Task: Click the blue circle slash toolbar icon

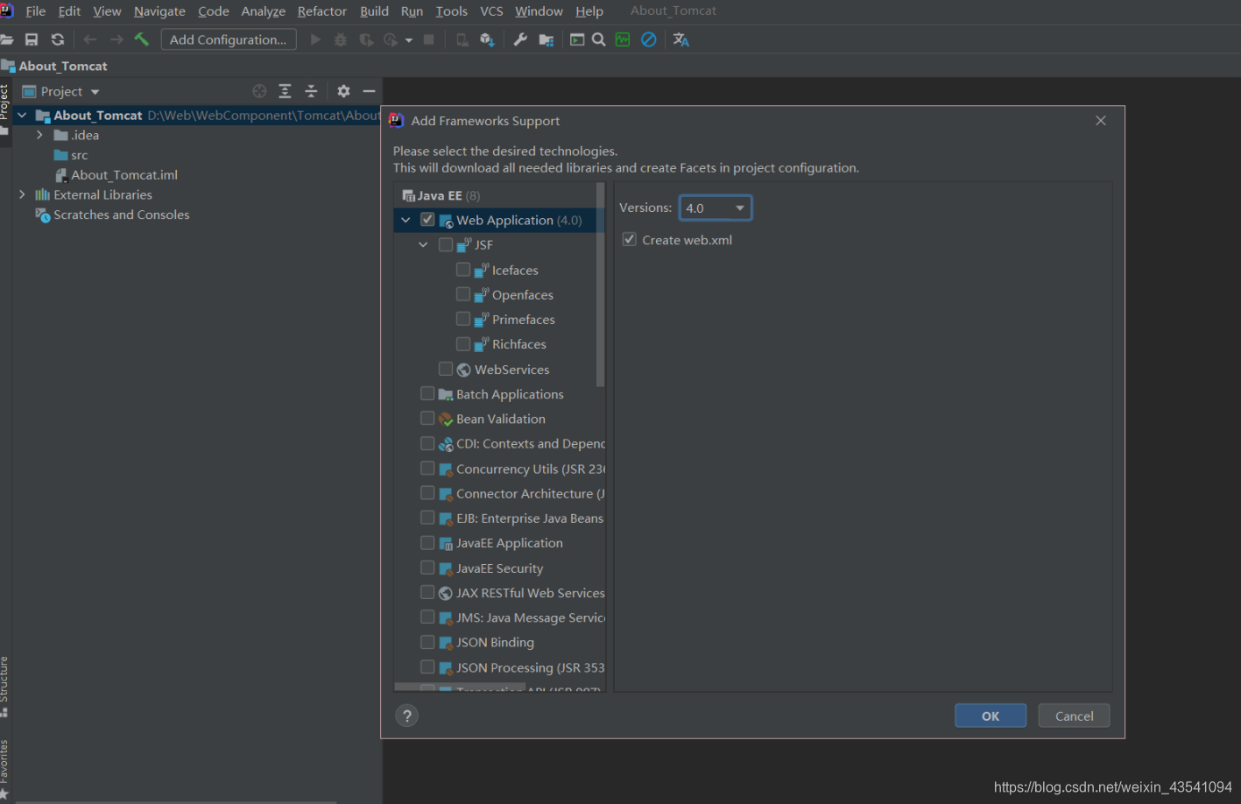Action: point(649,39)
